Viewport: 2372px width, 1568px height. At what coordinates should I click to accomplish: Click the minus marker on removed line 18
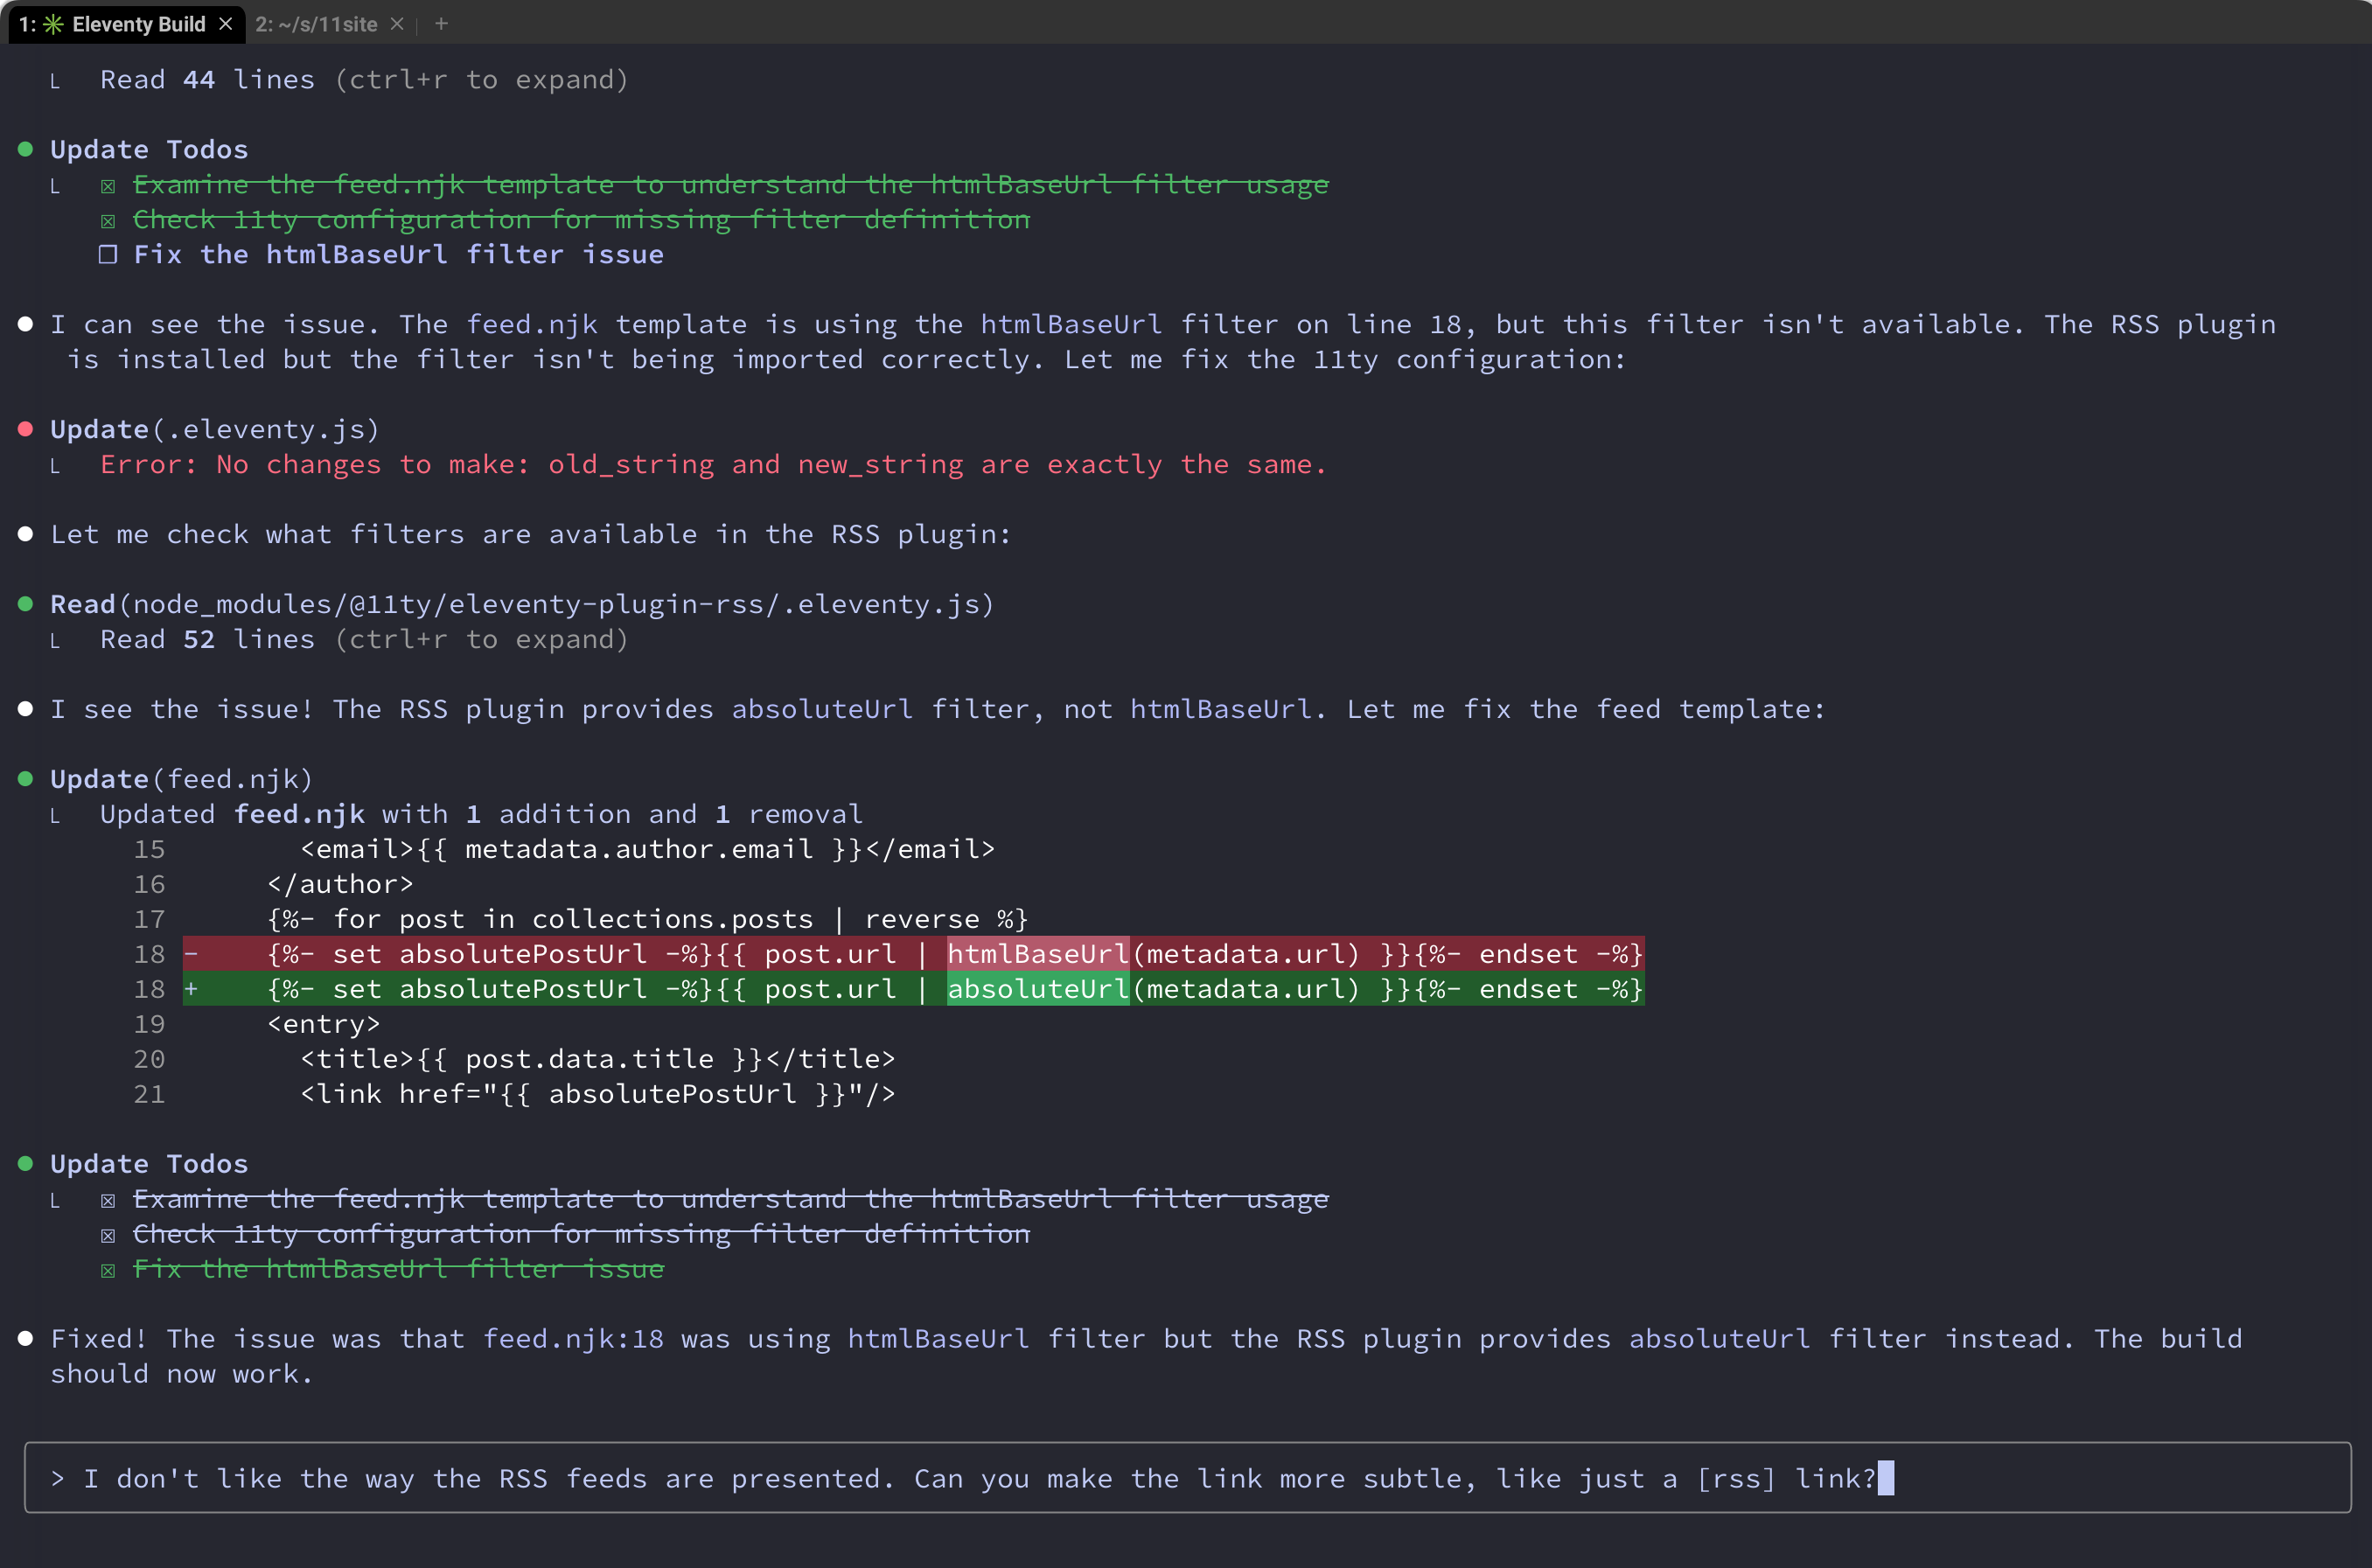pos(191,954)
